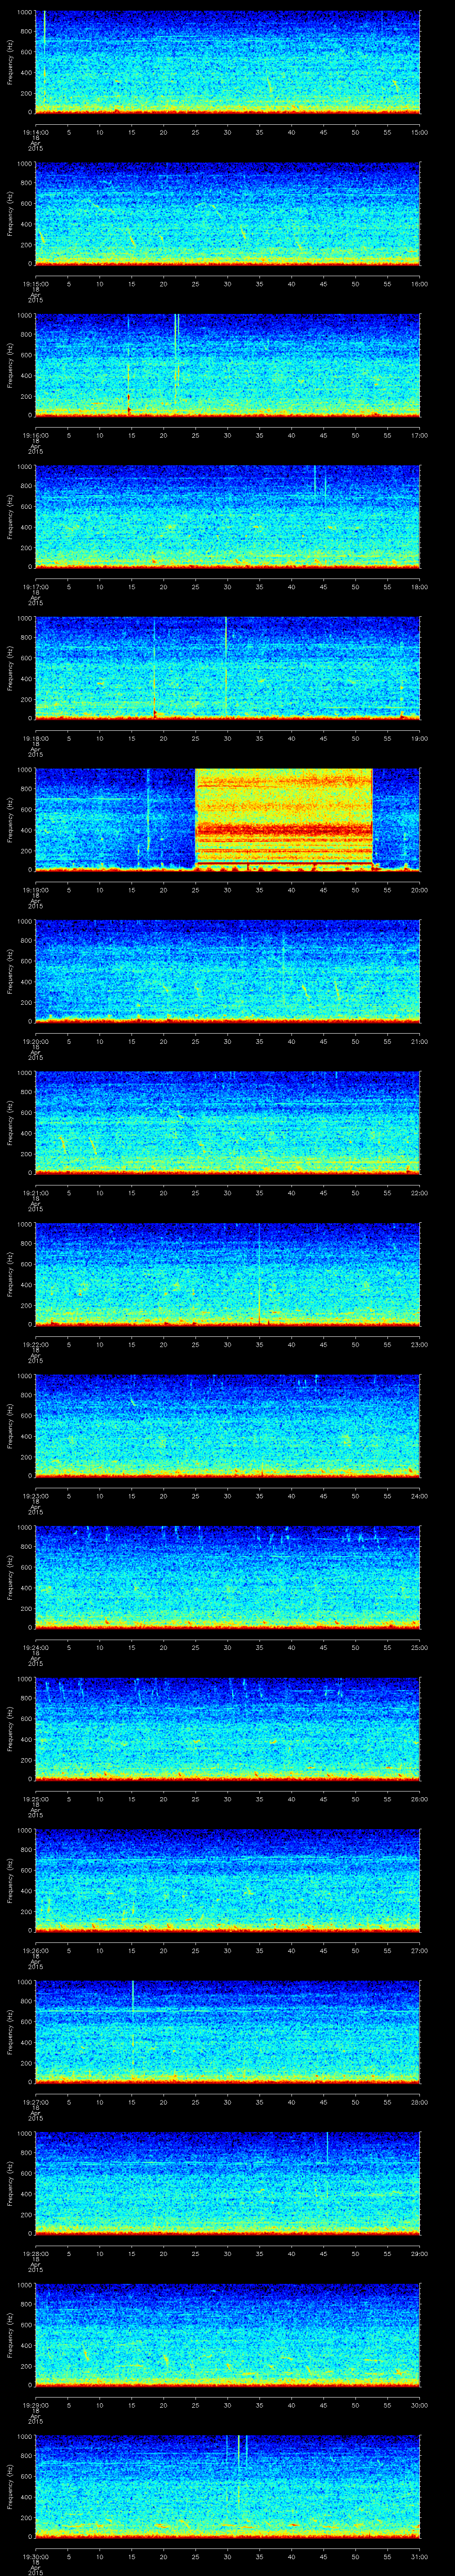Click the spectrogram panel starting at 19:18:00
This screenshot has width=455, height=2576.
pos(228,669)
